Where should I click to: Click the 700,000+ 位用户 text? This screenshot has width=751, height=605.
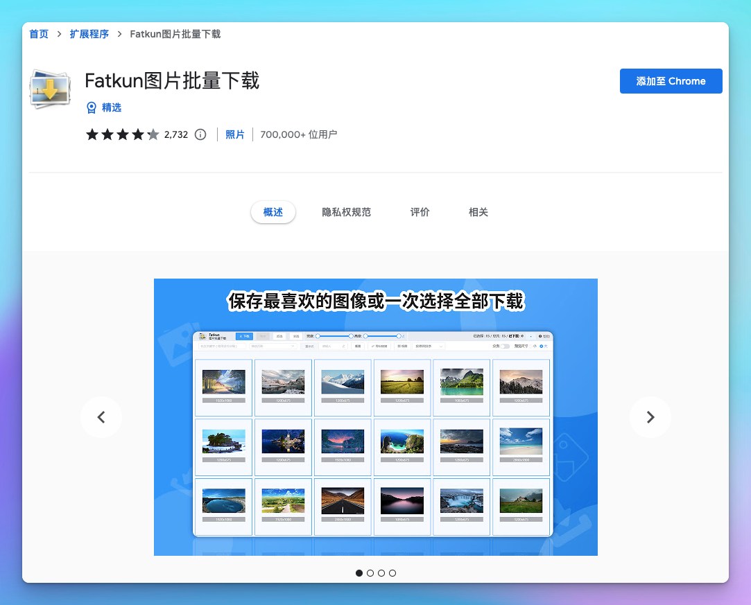[299, 134]
